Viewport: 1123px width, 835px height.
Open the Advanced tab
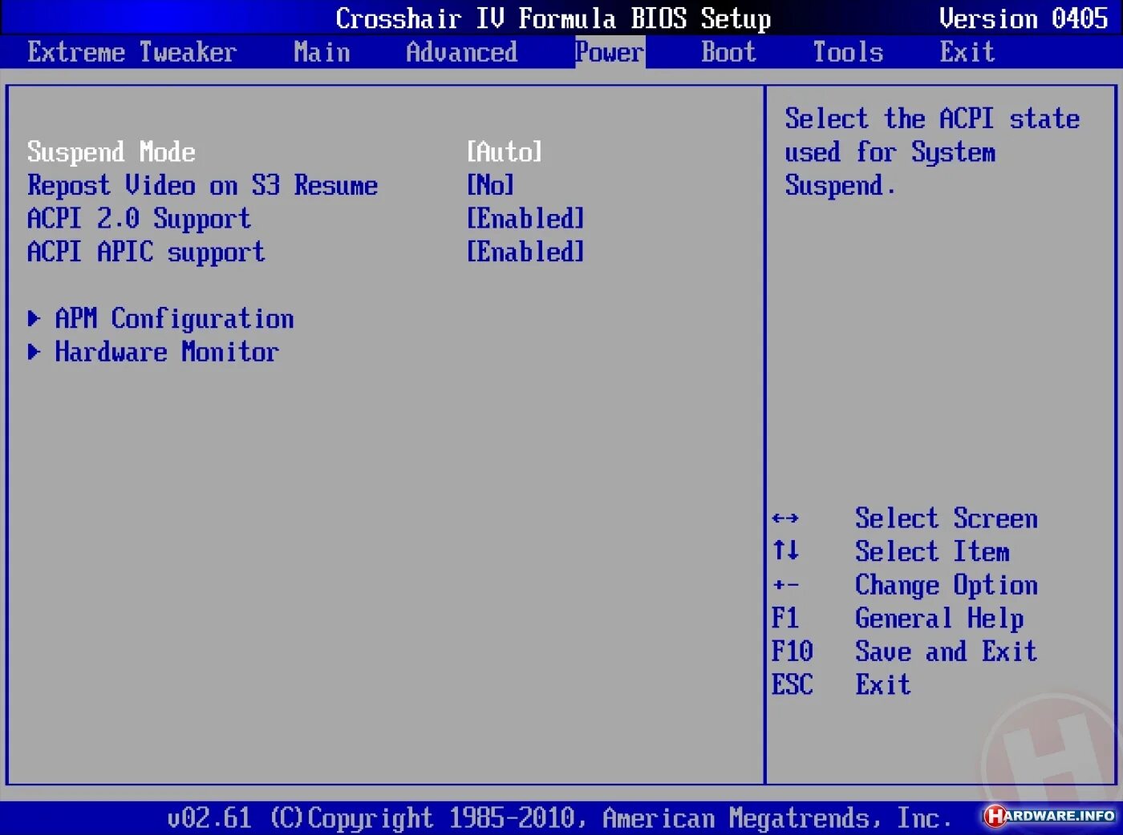[x=462, y=52]
